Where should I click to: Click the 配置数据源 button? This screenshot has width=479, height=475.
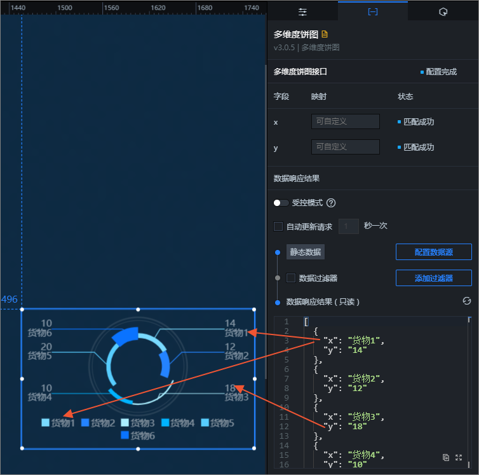click(433, 252)
